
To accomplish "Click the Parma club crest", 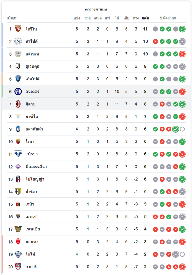I will tap(18, 192).
